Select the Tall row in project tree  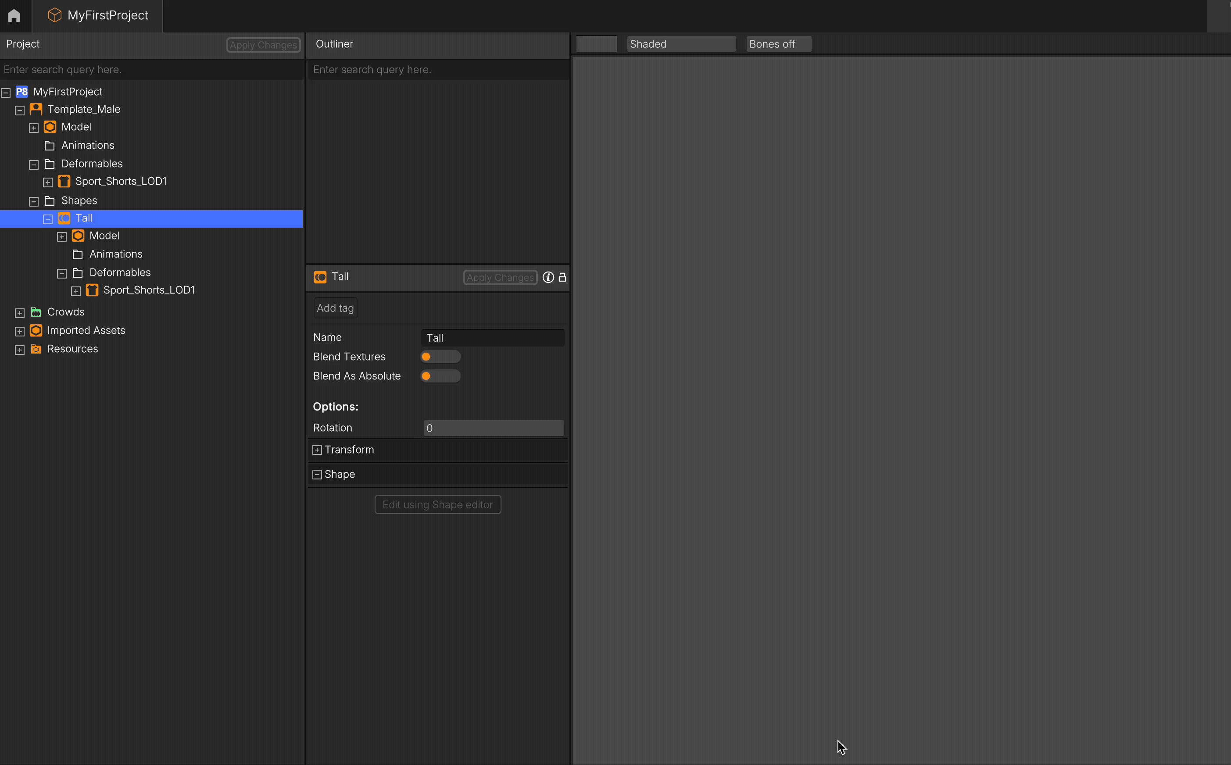(151, 218)
